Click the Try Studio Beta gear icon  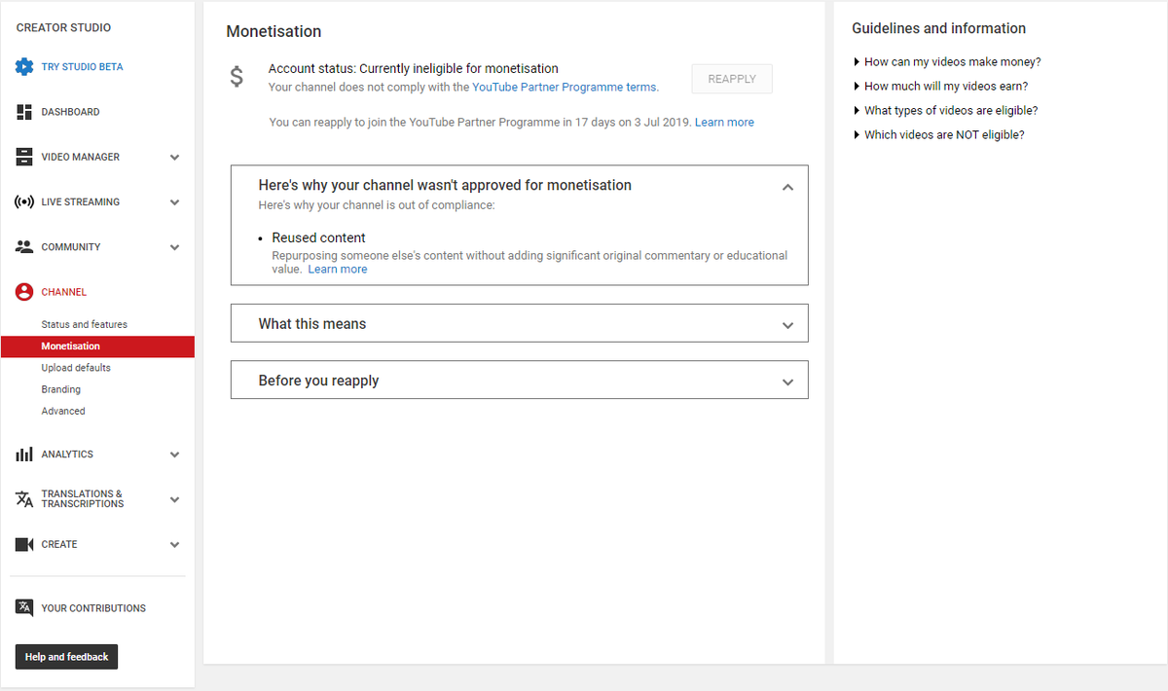(24, 67)
